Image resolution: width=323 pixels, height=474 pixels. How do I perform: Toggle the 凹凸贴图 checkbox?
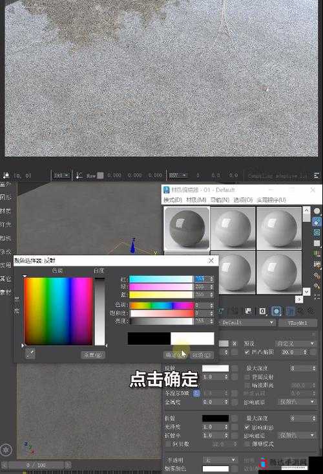click(247, 352)
